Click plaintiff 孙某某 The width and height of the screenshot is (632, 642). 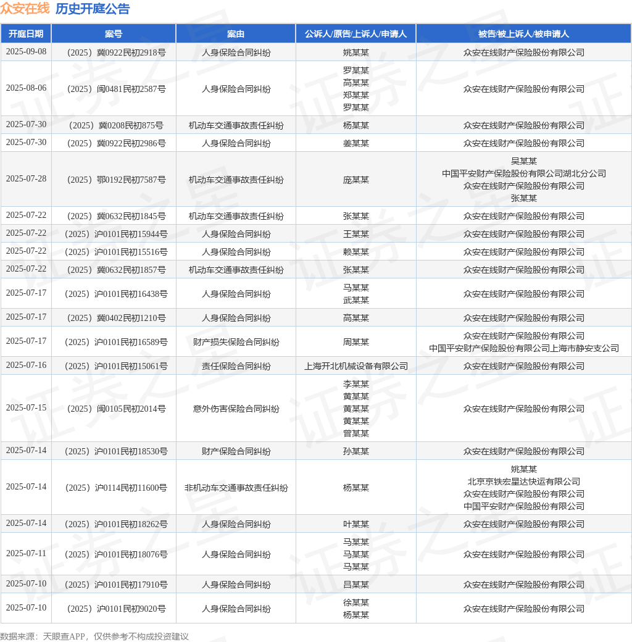coord(356,452)
